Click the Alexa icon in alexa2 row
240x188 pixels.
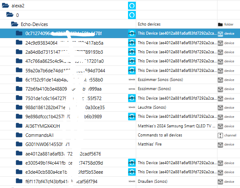click(132, 6)
